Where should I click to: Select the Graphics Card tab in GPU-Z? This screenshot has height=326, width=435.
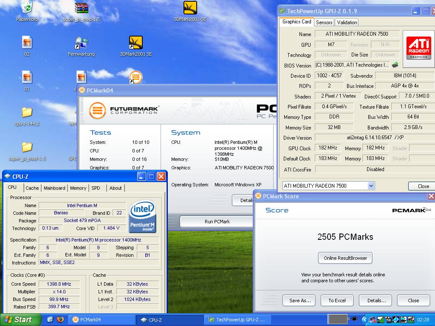(297, 22)
